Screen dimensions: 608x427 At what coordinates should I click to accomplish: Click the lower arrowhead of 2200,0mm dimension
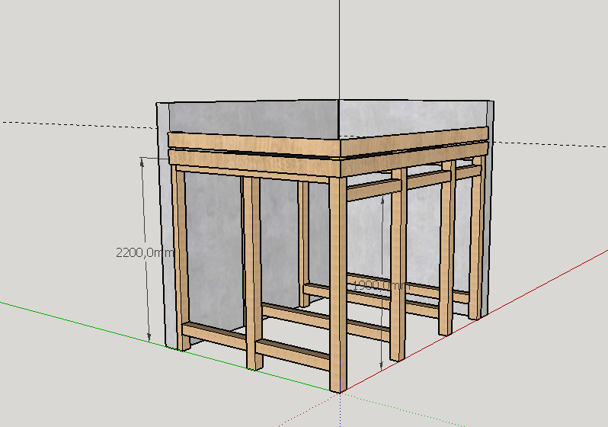click(x=149, y=338)
